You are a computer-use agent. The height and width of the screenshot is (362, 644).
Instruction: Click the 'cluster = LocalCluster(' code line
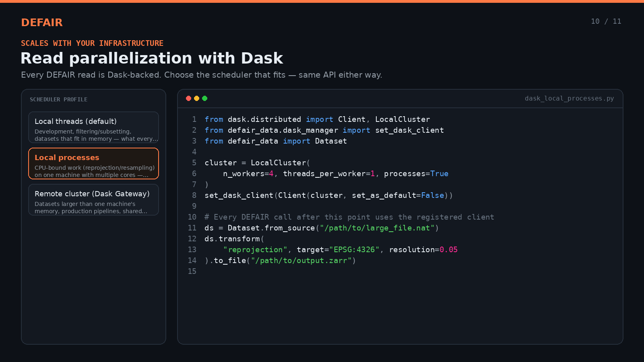[x=257, y=163]
